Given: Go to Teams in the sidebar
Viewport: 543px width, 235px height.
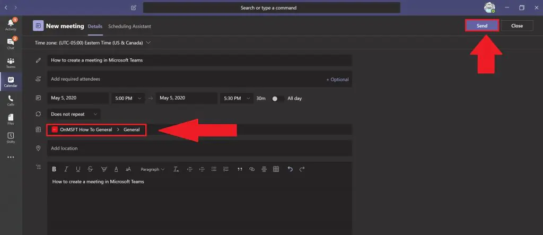Looking at the screenshot, I should (11, 63).
